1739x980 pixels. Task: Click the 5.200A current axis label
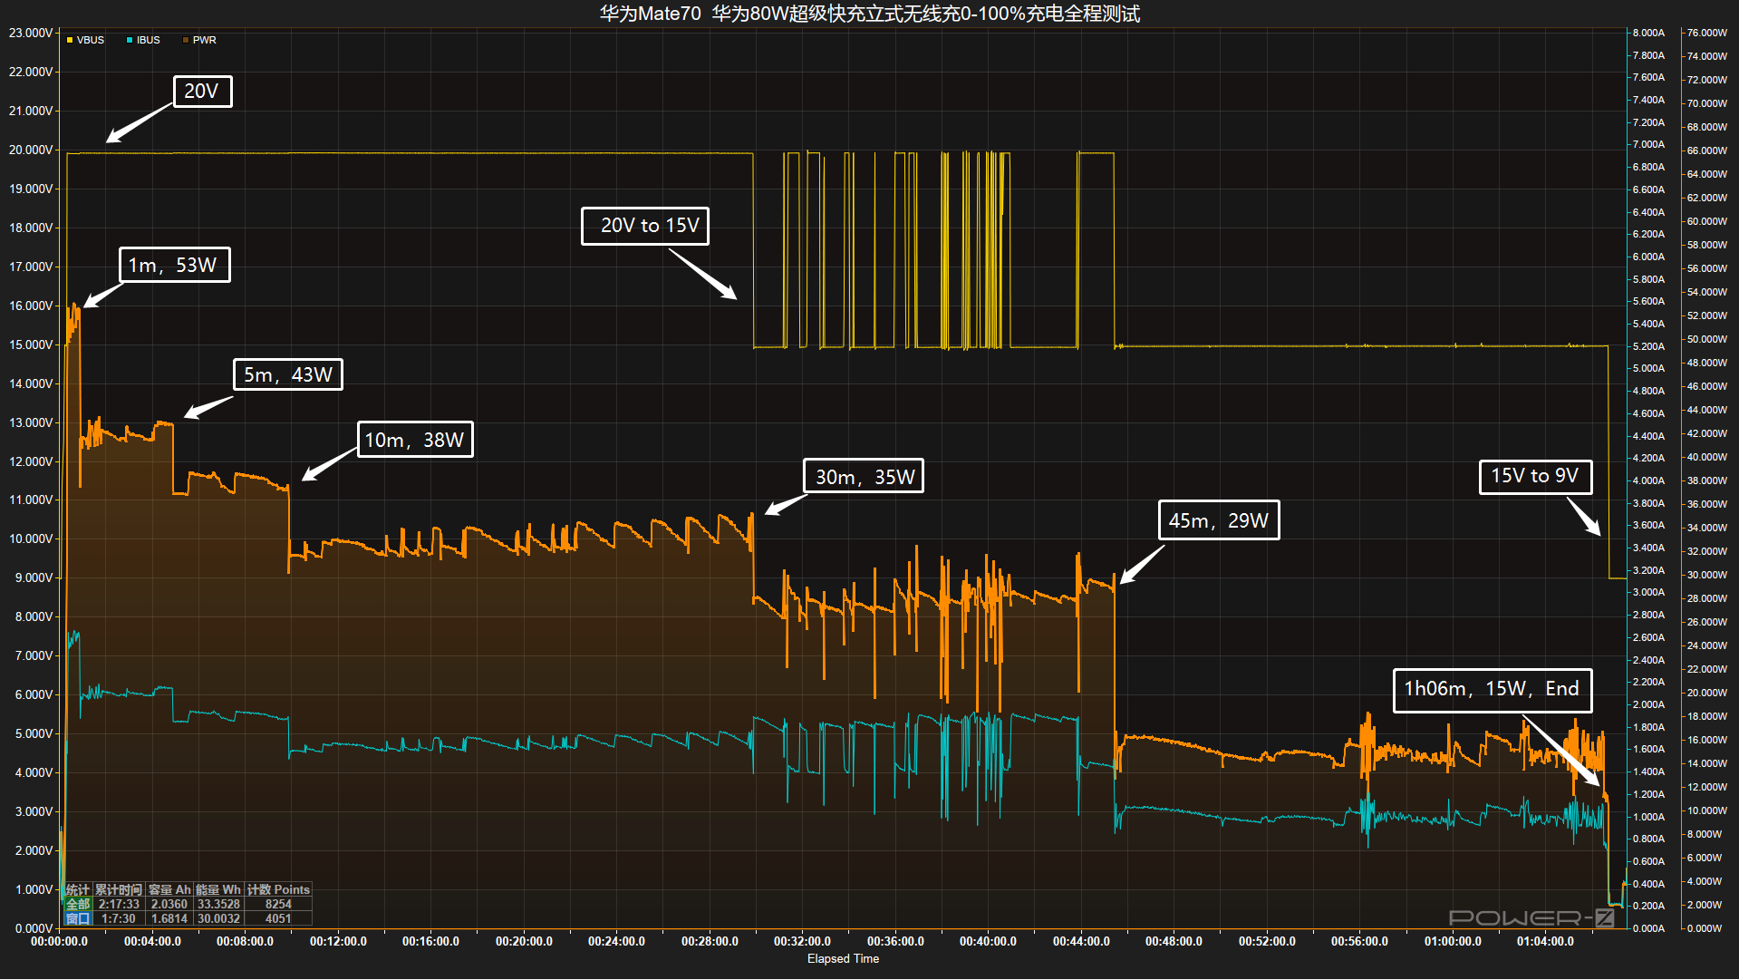[1648, 346]
